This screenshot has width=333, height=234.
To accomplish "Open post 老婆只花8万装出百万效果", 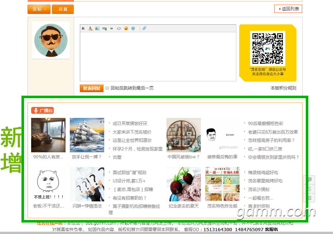I will (273, 132).
